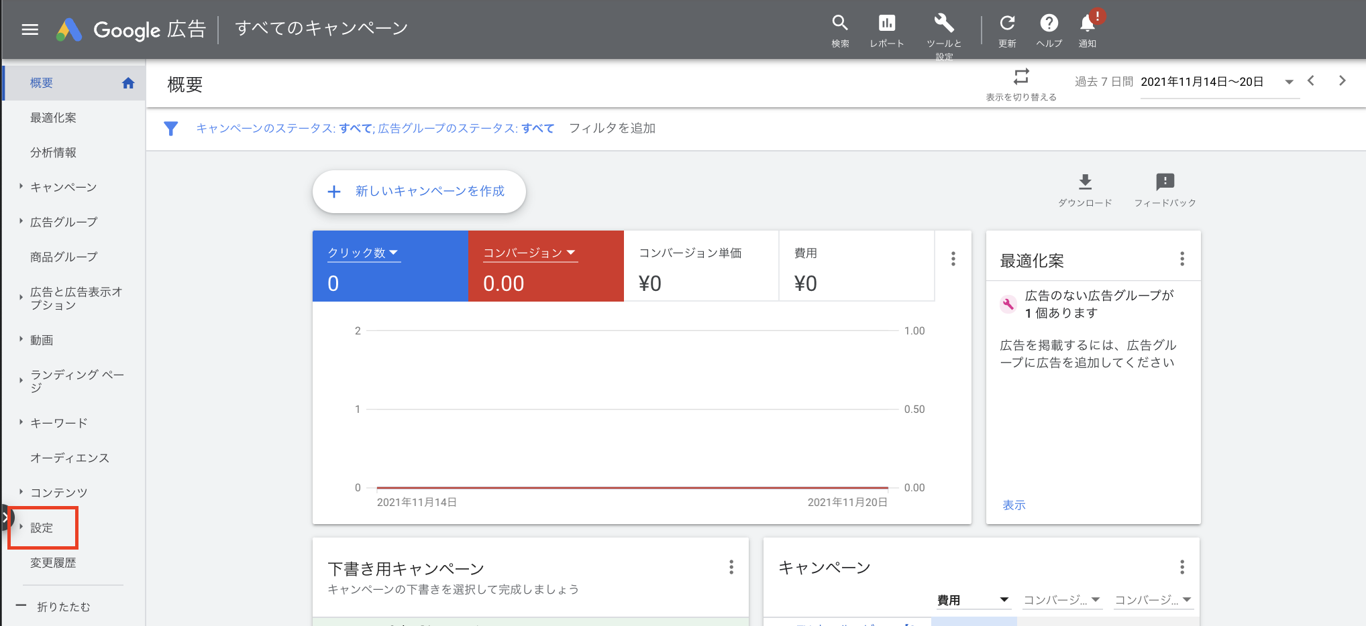1366x626 pixels.
Task: Expand the 設定 sidebar item
Action: [42, 527]
